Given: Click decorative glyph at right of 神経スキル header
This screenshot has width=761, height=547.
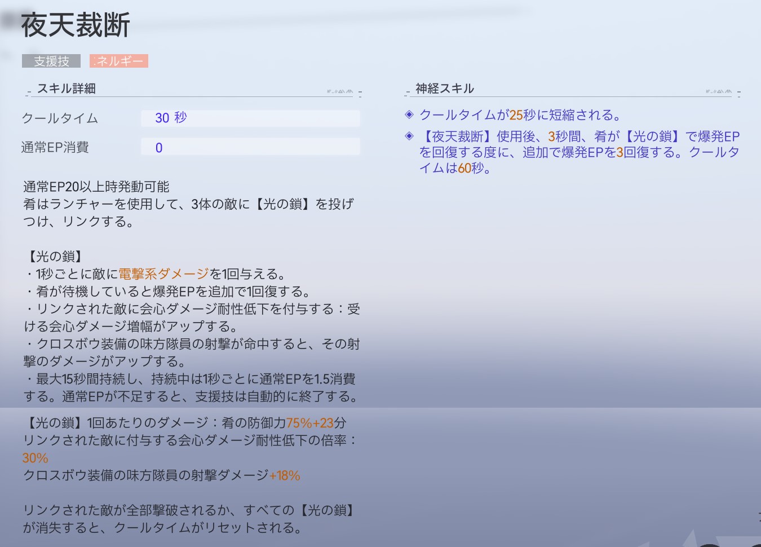Looking at the screenshot, I should point(719,91).
